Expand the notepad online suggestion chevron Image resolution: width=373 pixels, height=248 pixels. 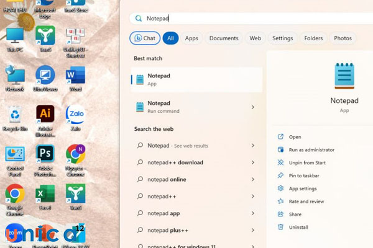pyautogui.click(x=253, y=179)
